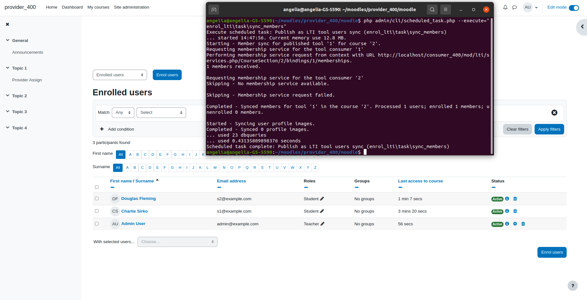Hide the Email address column
Viewport: 587px width, 300px height.
click(219, 187)
